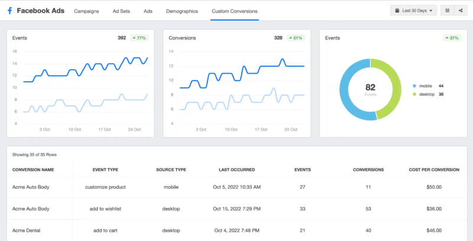Open the Demographics tab

click(182, 11)
